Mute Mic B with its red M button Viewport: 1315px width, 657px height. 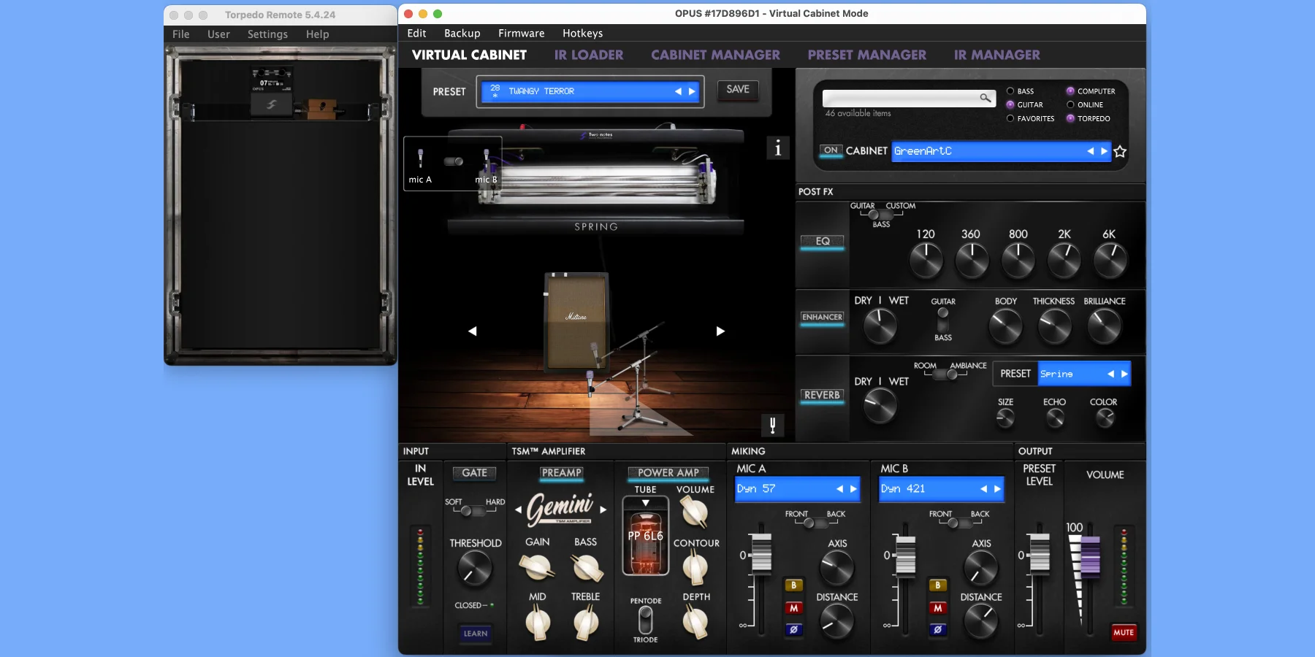pos(937,608)
